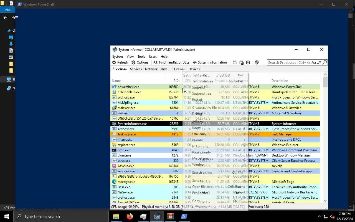The height and width of the screenshot is (222, 355).
Task: Open the System information graph
Action: click(210, 62)
